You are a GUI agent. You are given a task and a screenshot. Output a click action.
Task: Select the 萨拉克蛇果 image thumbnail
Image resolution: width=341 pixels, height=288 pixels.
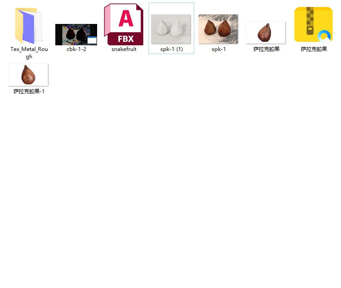click(x=266, y=33)
